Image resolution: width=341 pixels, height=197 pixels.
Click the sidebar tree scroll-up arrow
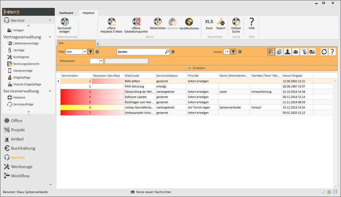(28, 25)
